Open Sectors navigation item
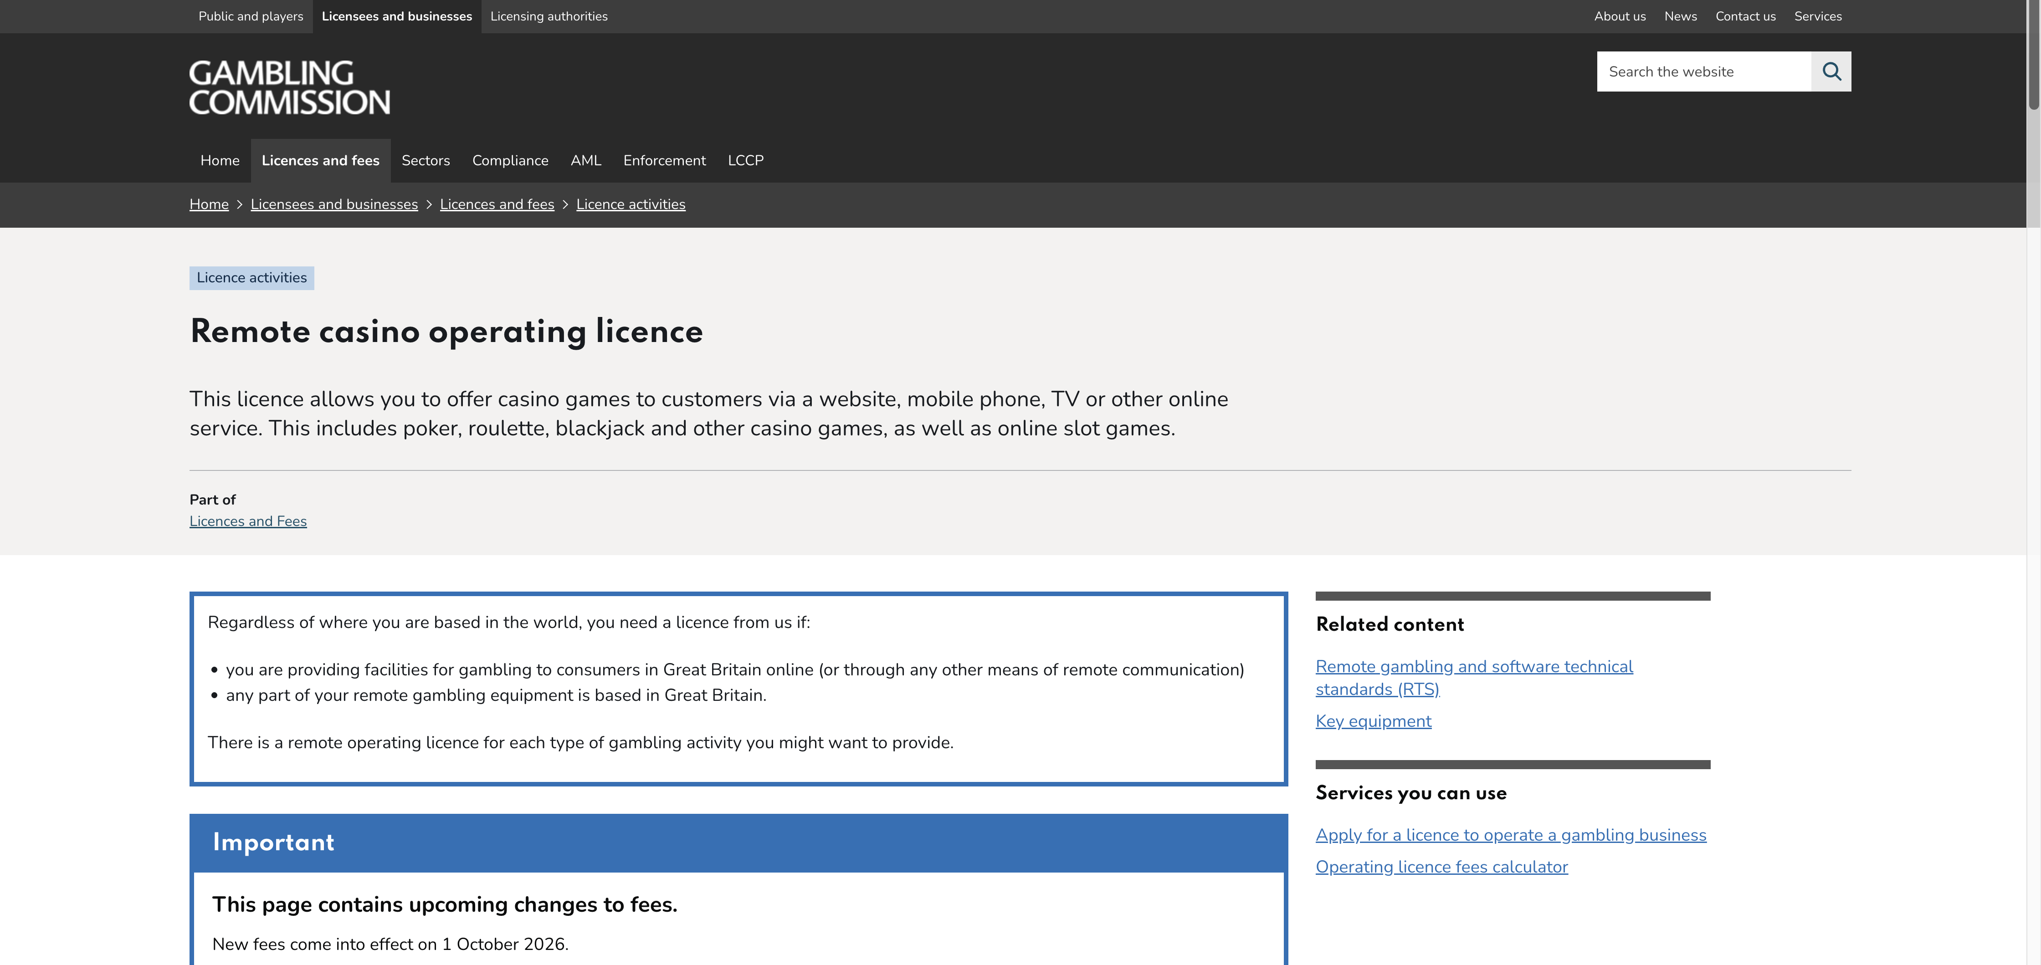Image resolution: width=2041 pixels, height=965 pixels. click(x=426, y=160)
